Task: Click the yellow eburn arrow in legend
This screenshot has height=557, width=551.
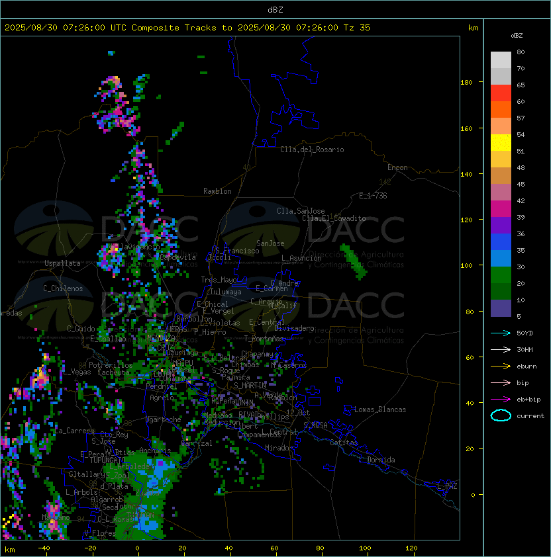Action: [x=501, y=366]
